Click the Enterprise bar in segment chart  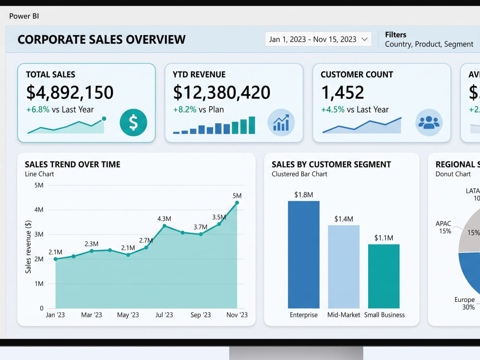[304, 255]
